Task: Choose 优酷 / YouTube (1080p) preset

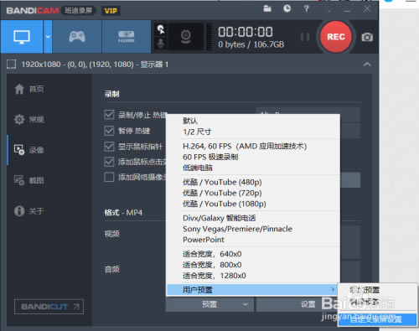Action: (x=253, y=204)
